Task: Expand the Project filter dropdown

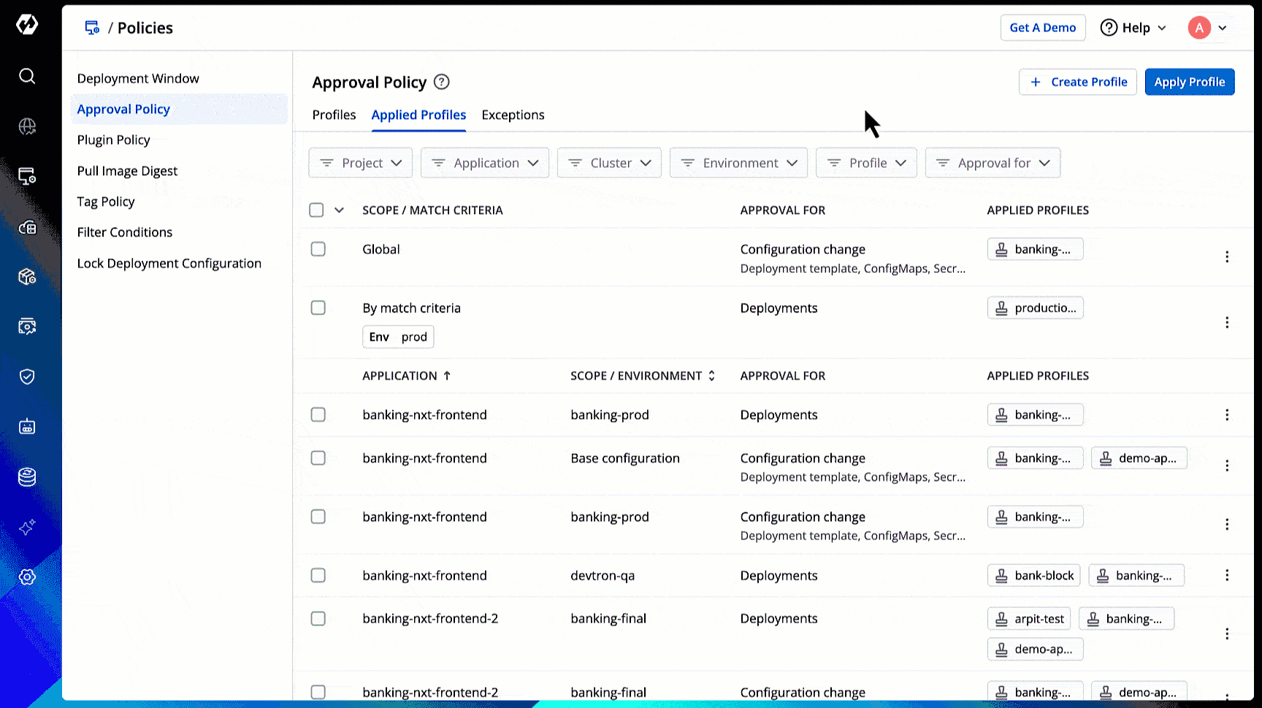Action: tap(361, 163)
